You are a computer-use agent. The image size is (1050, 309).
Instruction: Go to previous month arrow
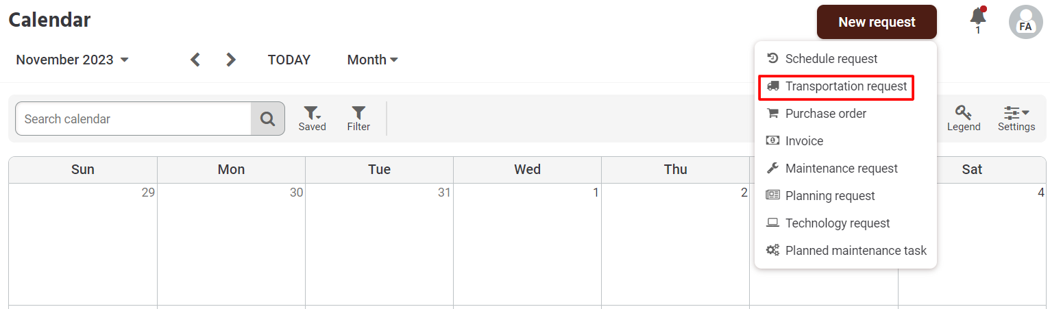[x=195, y=60]
